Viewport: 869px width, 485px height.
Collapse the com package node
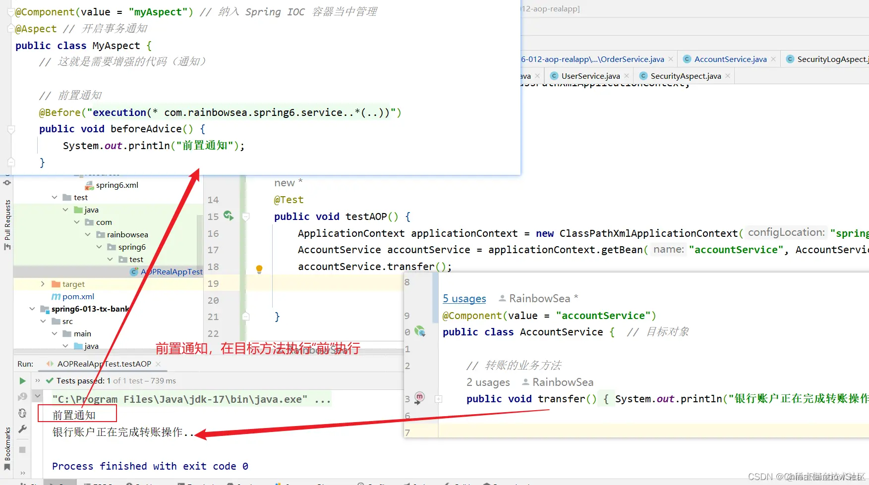click(77, 222)
